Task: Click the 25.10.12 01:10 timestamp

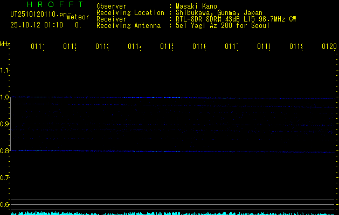Action: pos(37,25)
